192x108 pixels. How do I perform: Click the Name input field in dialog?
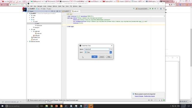click(x=97, y=49)
